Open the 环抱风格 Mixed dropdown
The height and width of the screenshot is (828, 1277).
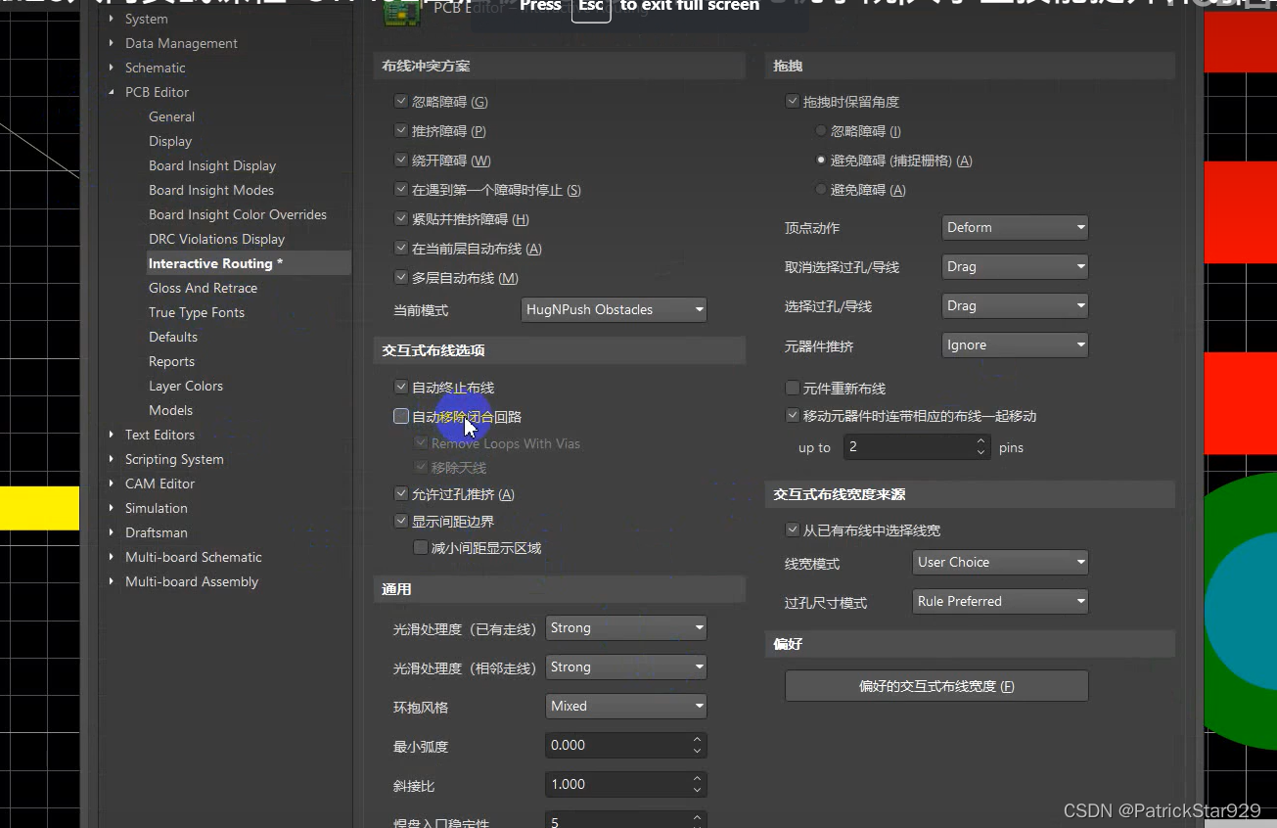coord(625,706)
